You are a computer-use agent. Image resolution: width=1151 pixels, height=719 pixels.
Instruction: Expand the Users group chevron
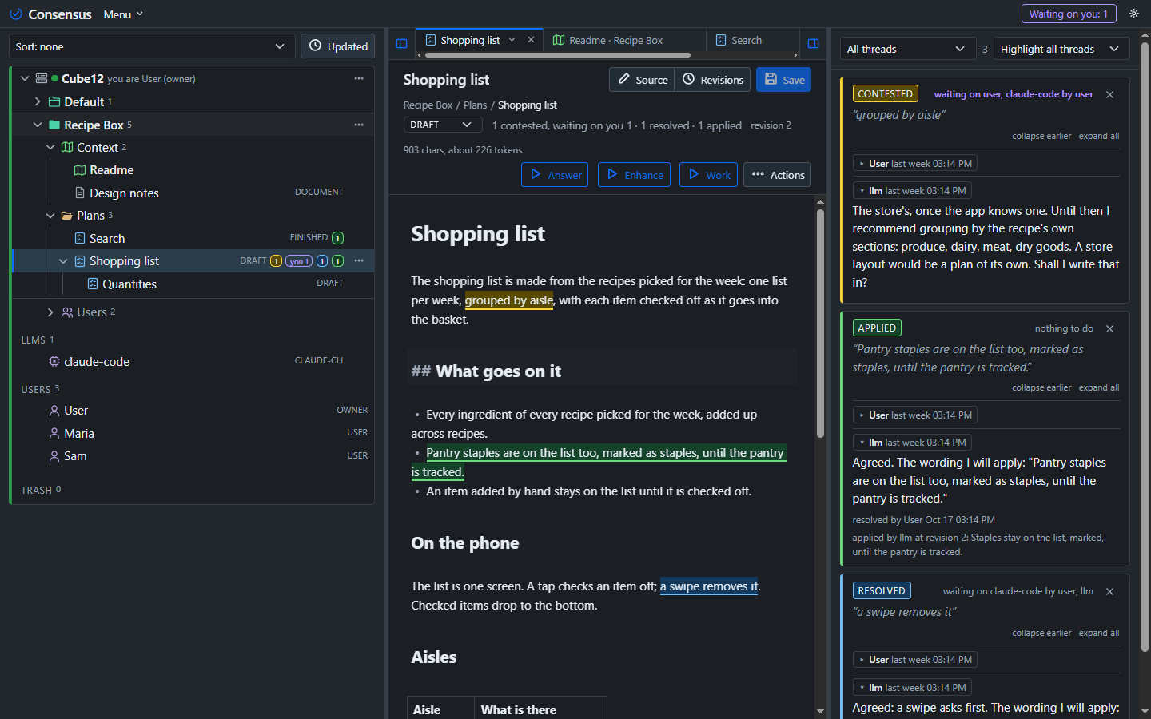[x=50, y=312]
